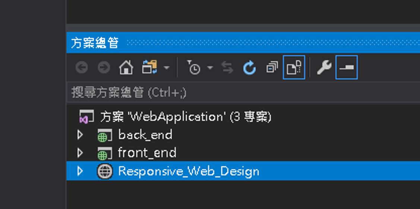
Task: Collapse all nodes with stacked windows icon
Action: pos(272,67)
